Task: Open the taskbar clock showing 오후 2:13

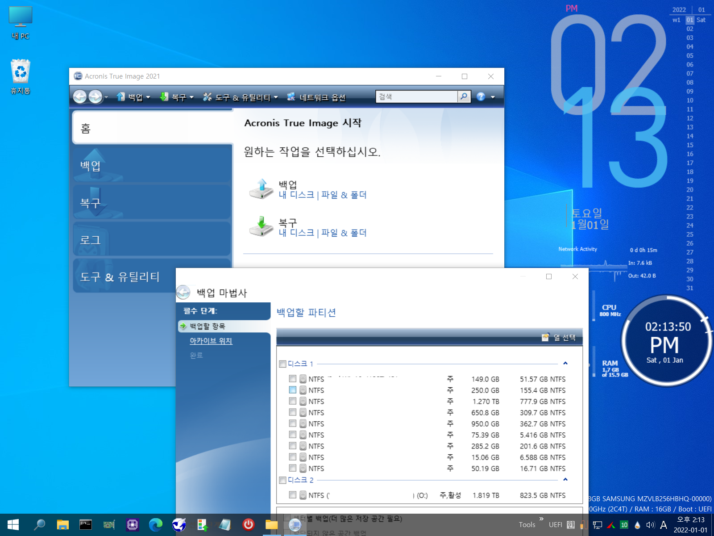Action: 690,525
